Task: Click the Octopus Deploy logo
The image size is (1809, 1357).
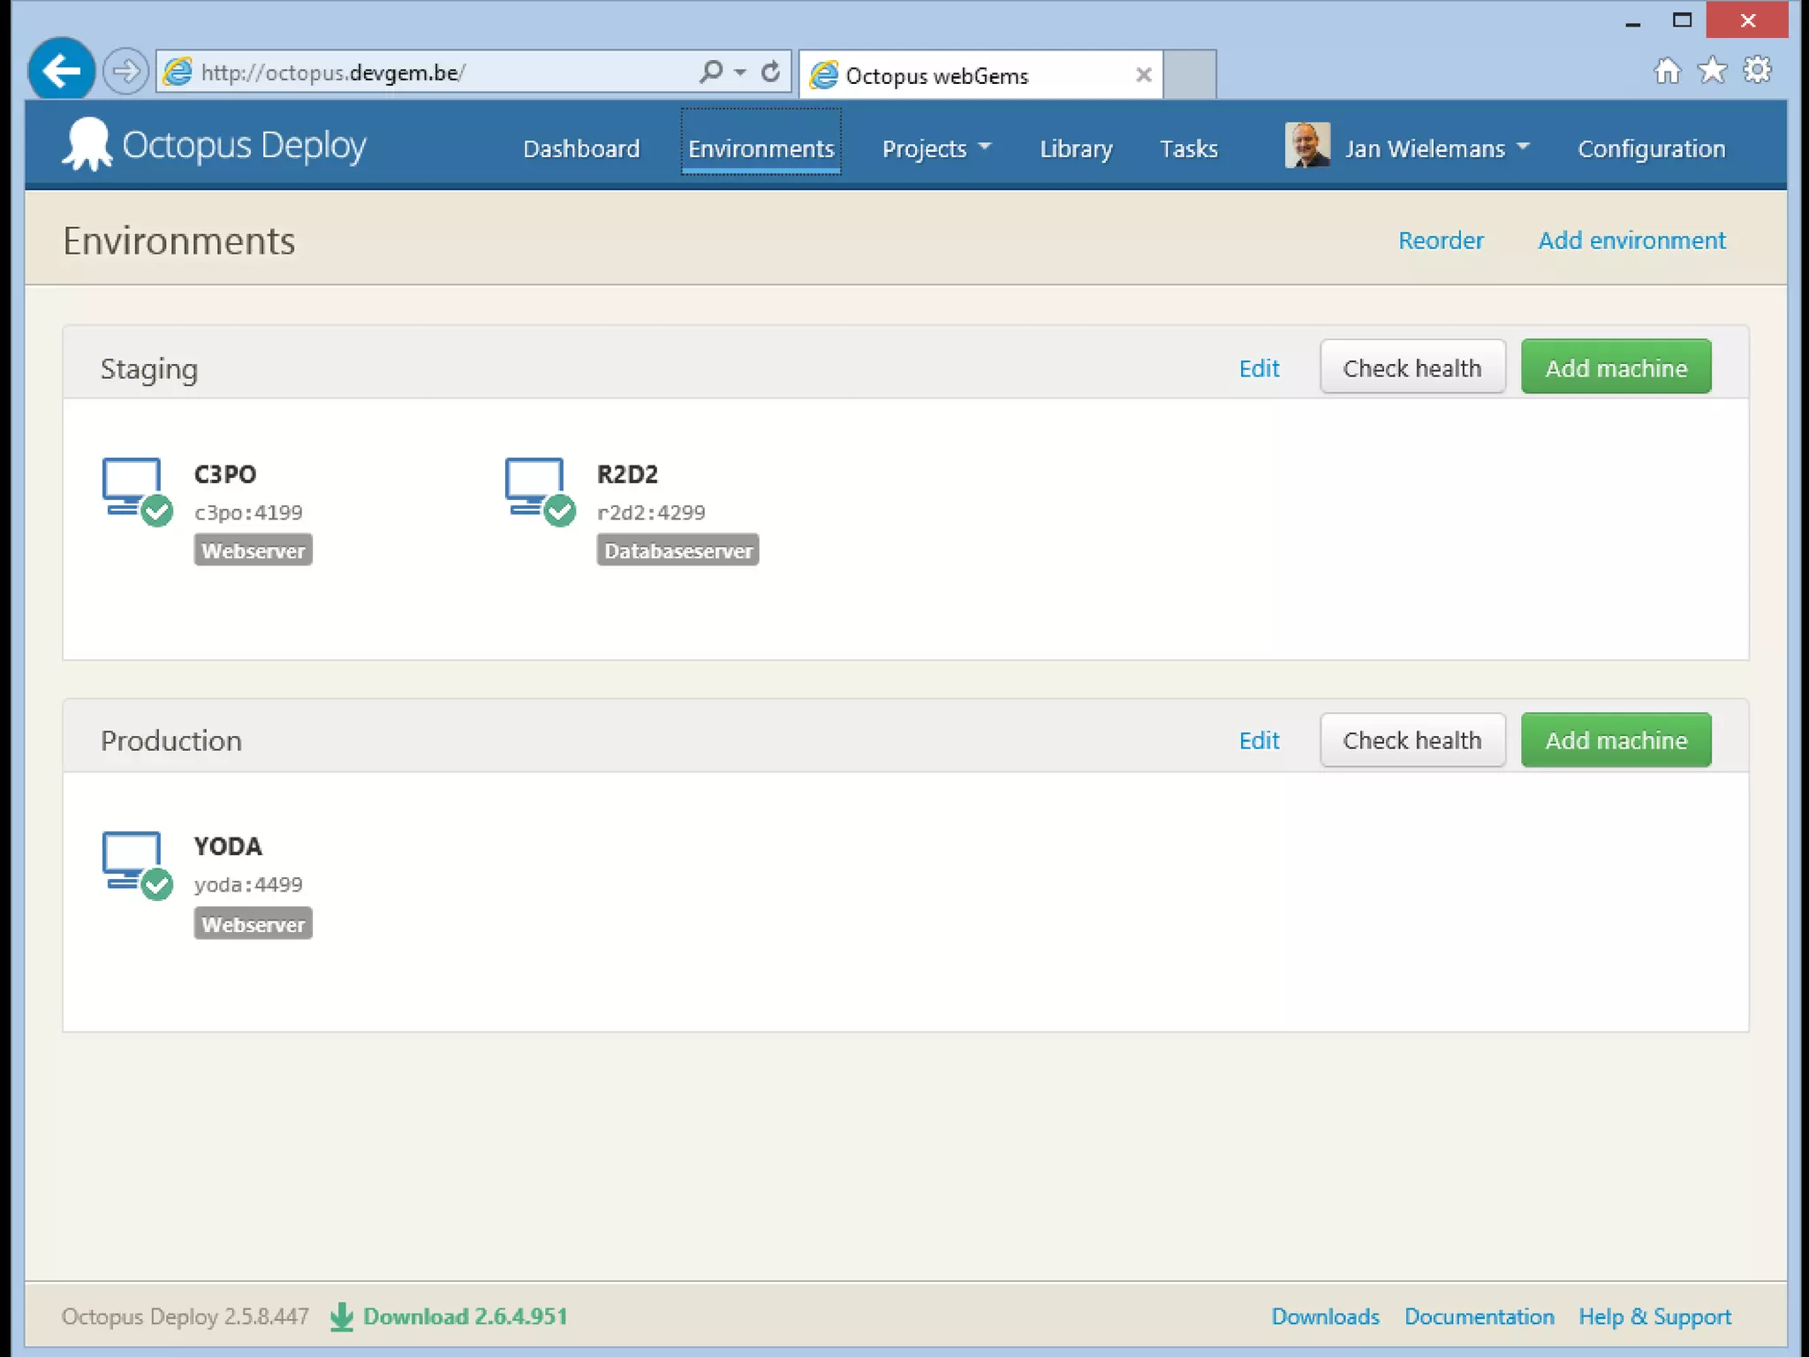Action: (x=214, y=145)
